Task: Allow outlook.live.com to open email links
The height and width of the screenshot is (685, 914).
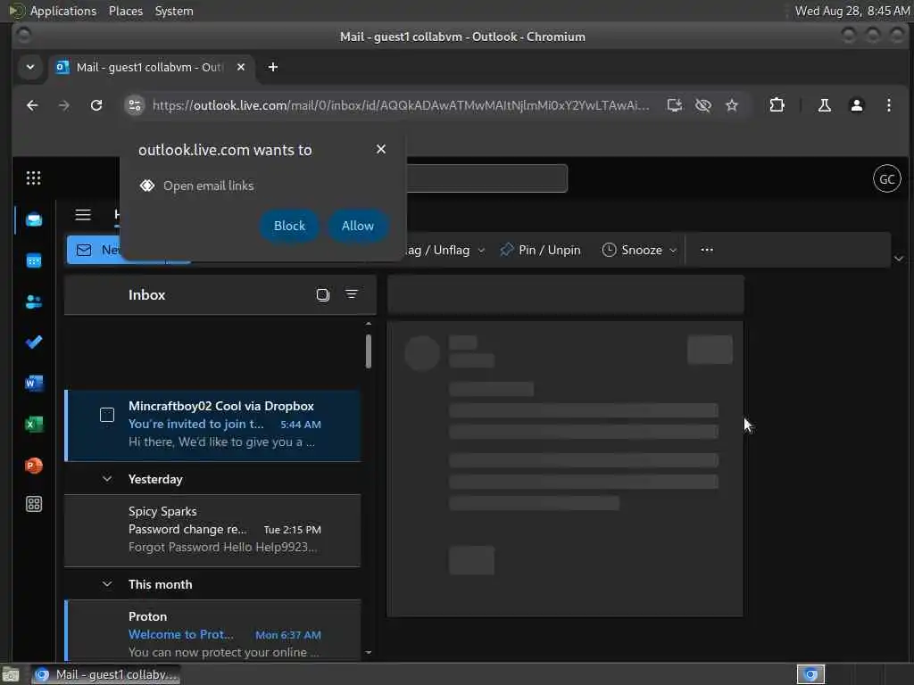Action: pyautogui.click(x=357, y=226)
